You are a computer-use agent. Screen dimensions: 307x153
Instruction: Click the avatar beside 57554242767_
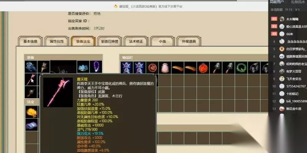point(282,86)
